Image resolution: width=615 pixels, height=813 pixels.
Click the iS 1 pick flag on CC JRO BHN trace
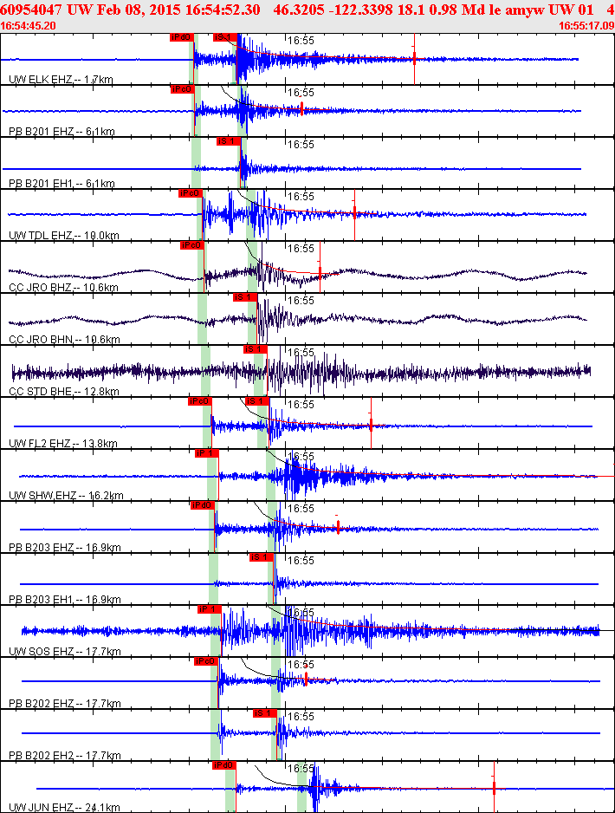[x=245, y=297]
